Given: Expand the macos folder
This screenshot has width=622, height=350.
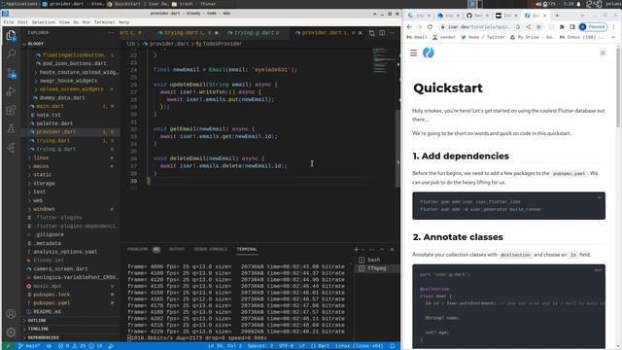Looking at the screenshot, I should pos(41,166).
